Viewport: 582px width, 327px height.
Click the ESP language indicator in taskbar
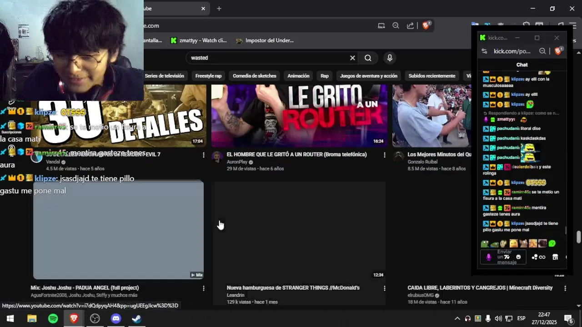[x=521, y=318]
